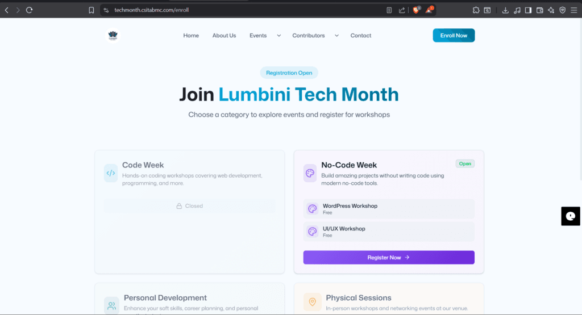Open the Leo AI sparkle icon
Image resolution: width=582 pixels, height=315 pixels.
tap(551, 10)
